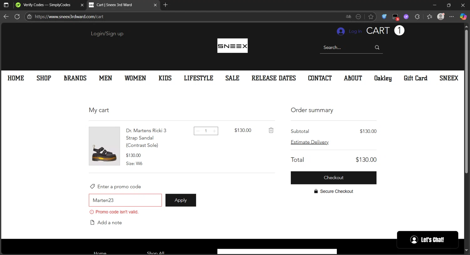Open the purple circular extension icon
Screen dimensions: 470x255
[406, 17]
